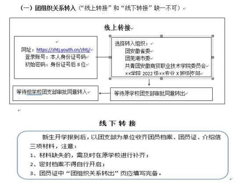The image size is (243, 183).
Task: Select the top-middle resize handle
Action: click(x=161, y=36)
